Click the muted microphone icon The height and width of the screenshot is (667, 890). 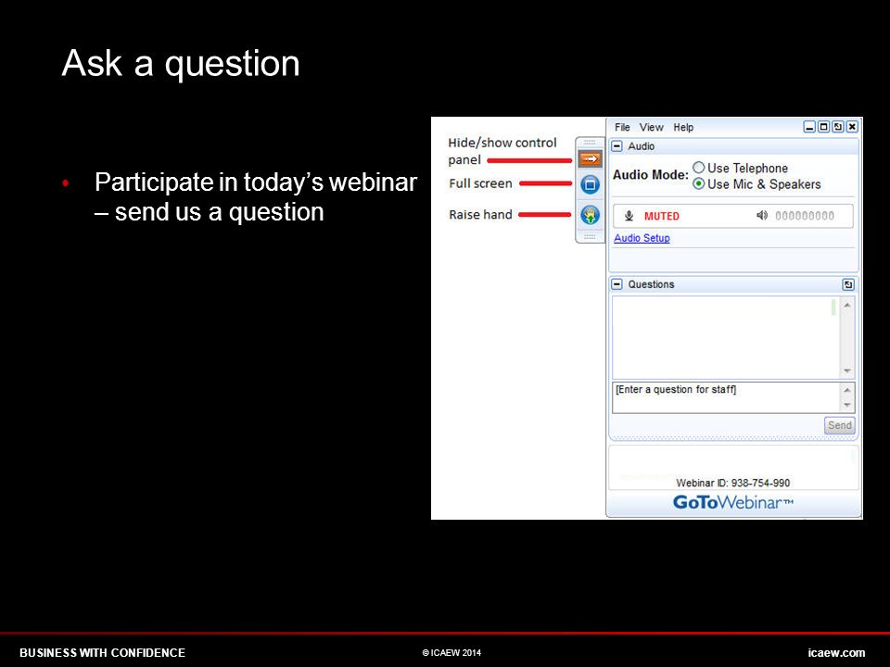click(x=629, y=216)
